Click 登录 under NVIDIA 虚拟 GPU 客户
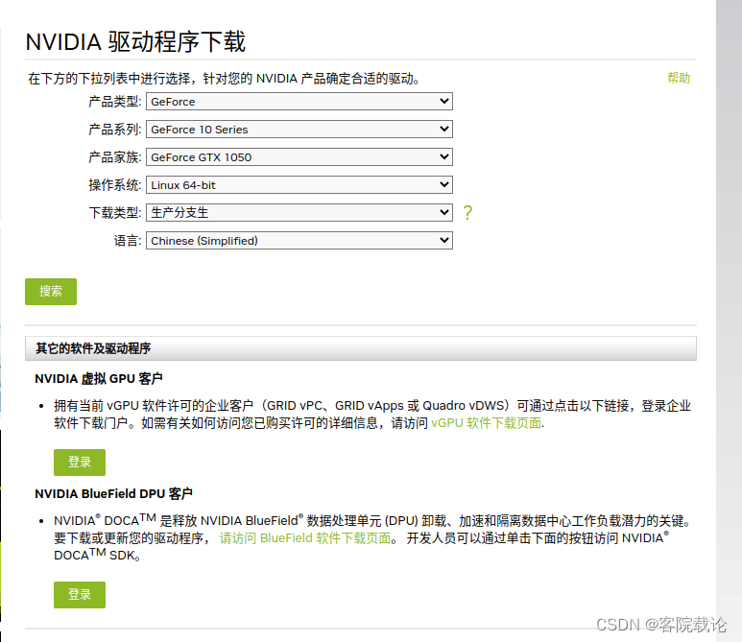742x642 pixels. 80,463
